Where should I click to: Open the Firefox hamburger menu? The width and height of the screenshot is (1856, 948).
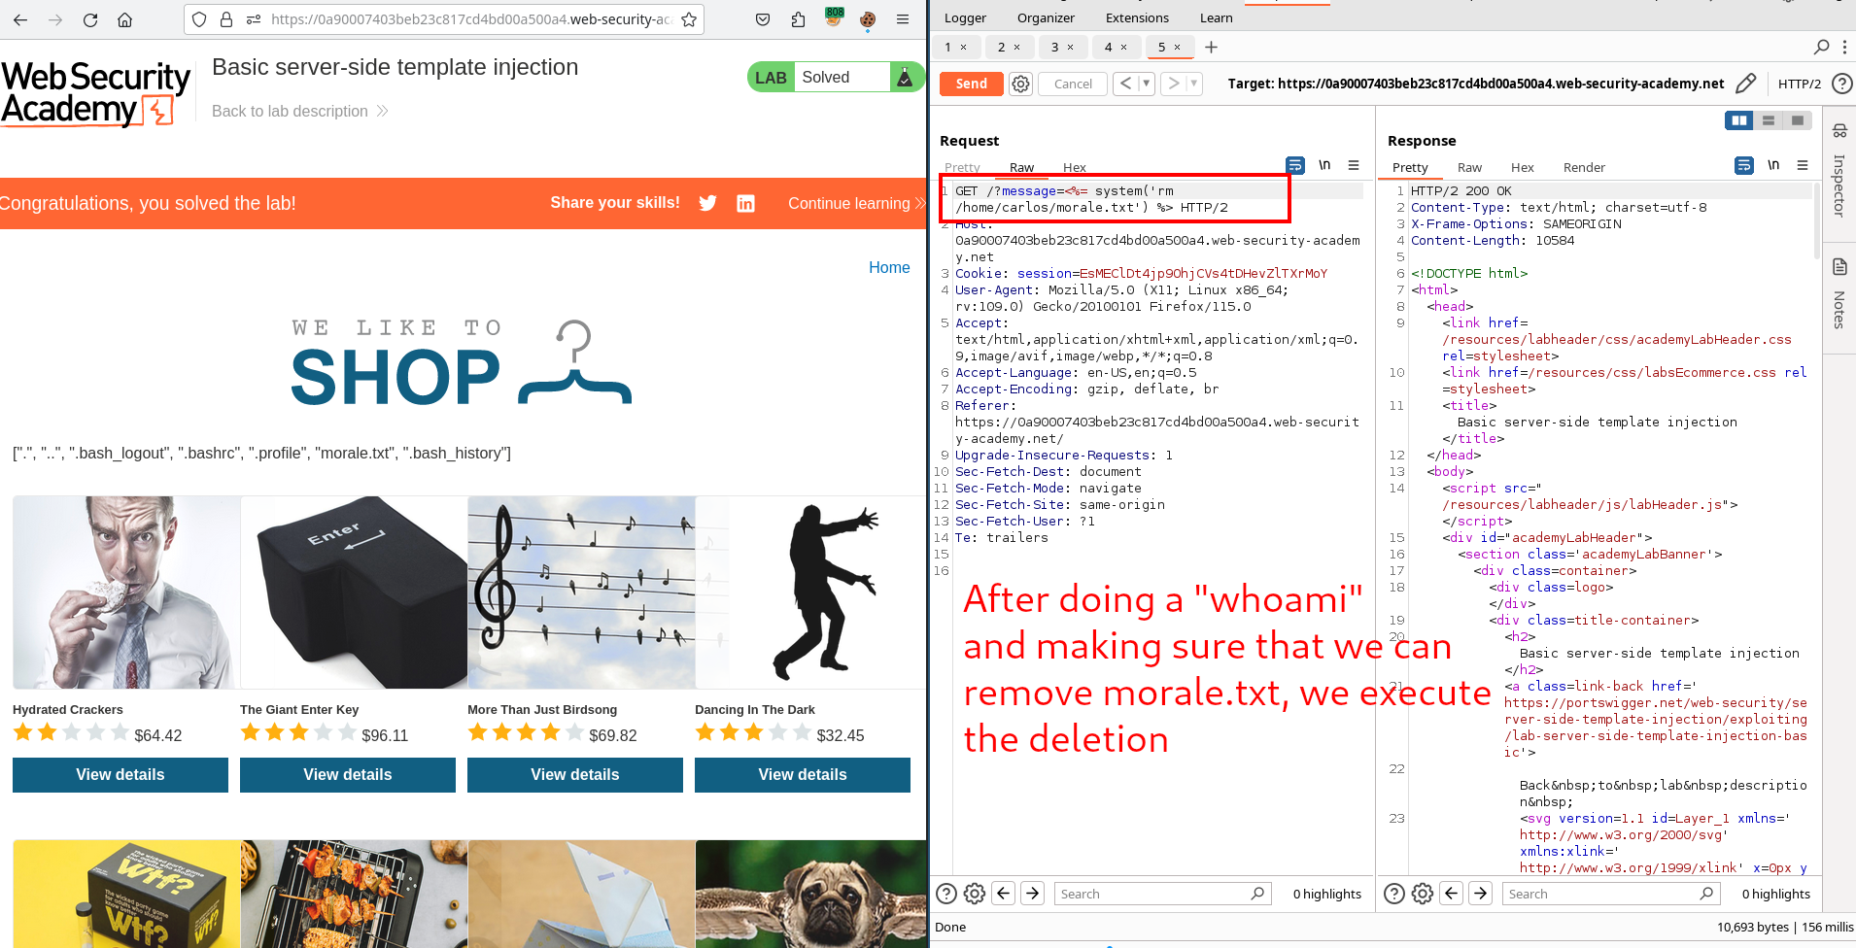pos(903,19)
